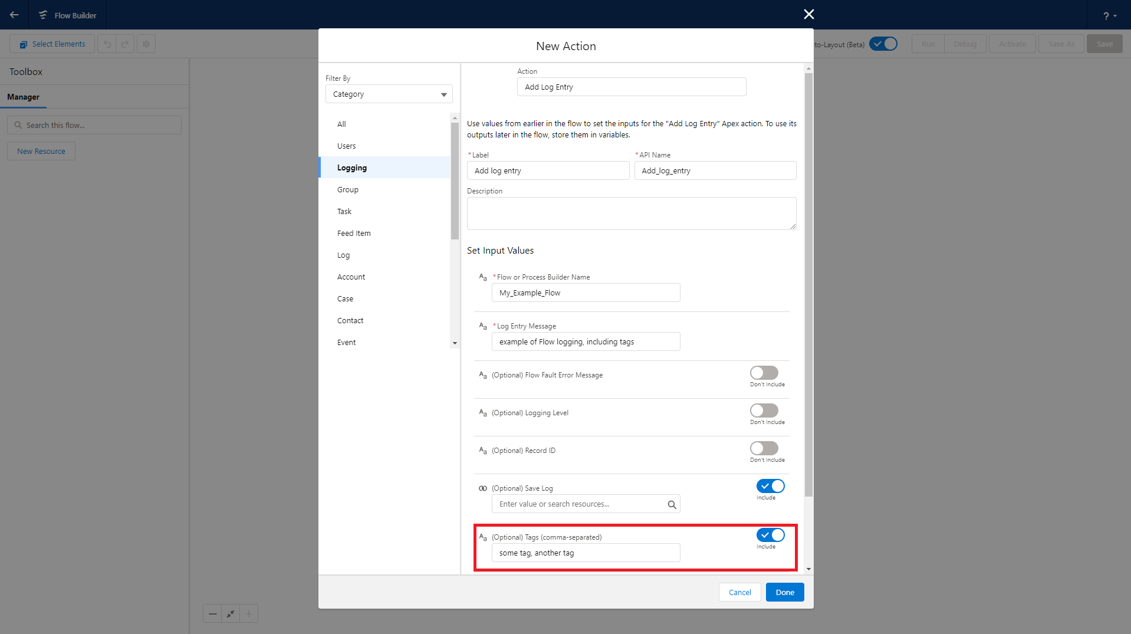The image size is (1131, 634).
Task: Toggle Record ID include switch
Action: click(x=764, y=448)
